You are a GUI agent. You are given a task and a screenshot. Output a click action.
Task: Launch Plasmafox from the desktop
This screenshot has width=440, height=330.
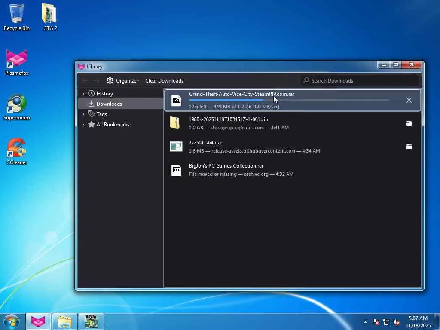[x=17, y=62]
